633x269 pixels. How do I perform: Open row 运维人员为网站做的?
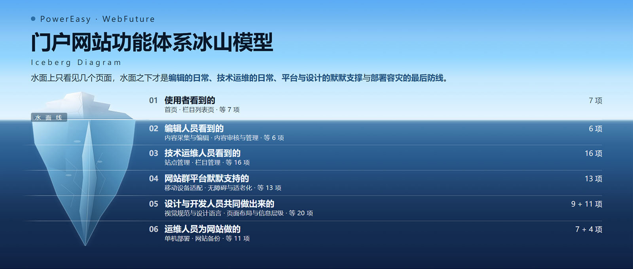pyautogui.click(x=375, y=233)
